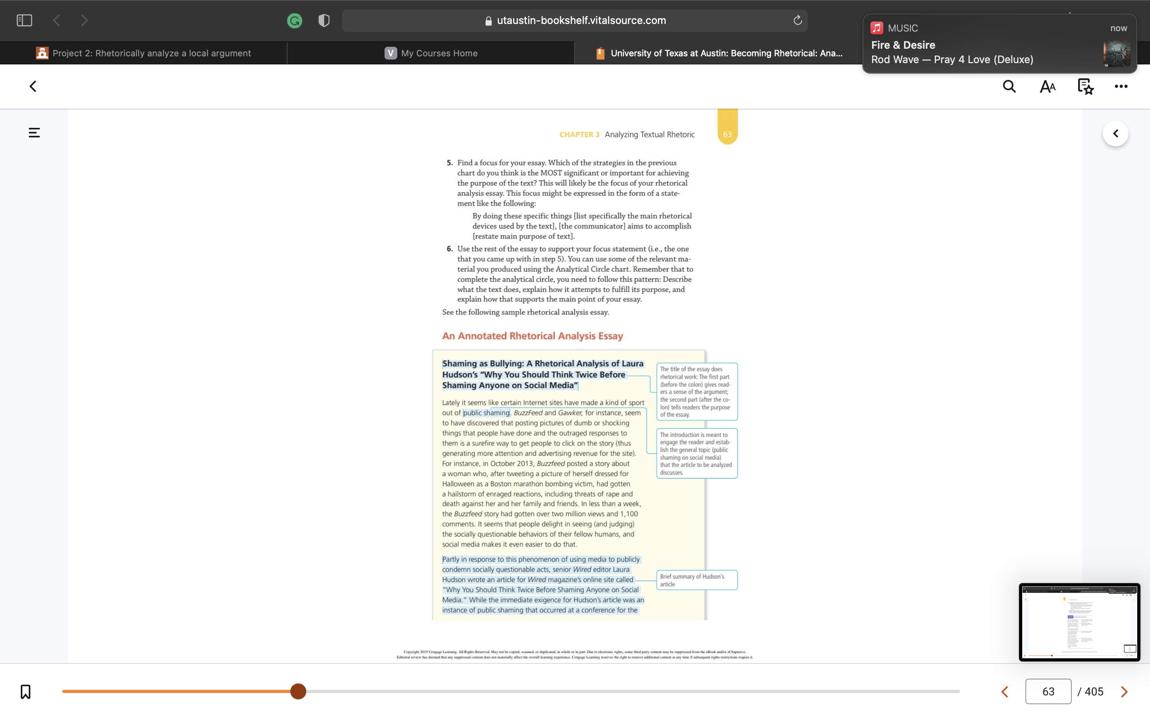This screenshot has height=719, width=1150.
Task: Reload the page with the refresh icon
Action: click(797, 20)
